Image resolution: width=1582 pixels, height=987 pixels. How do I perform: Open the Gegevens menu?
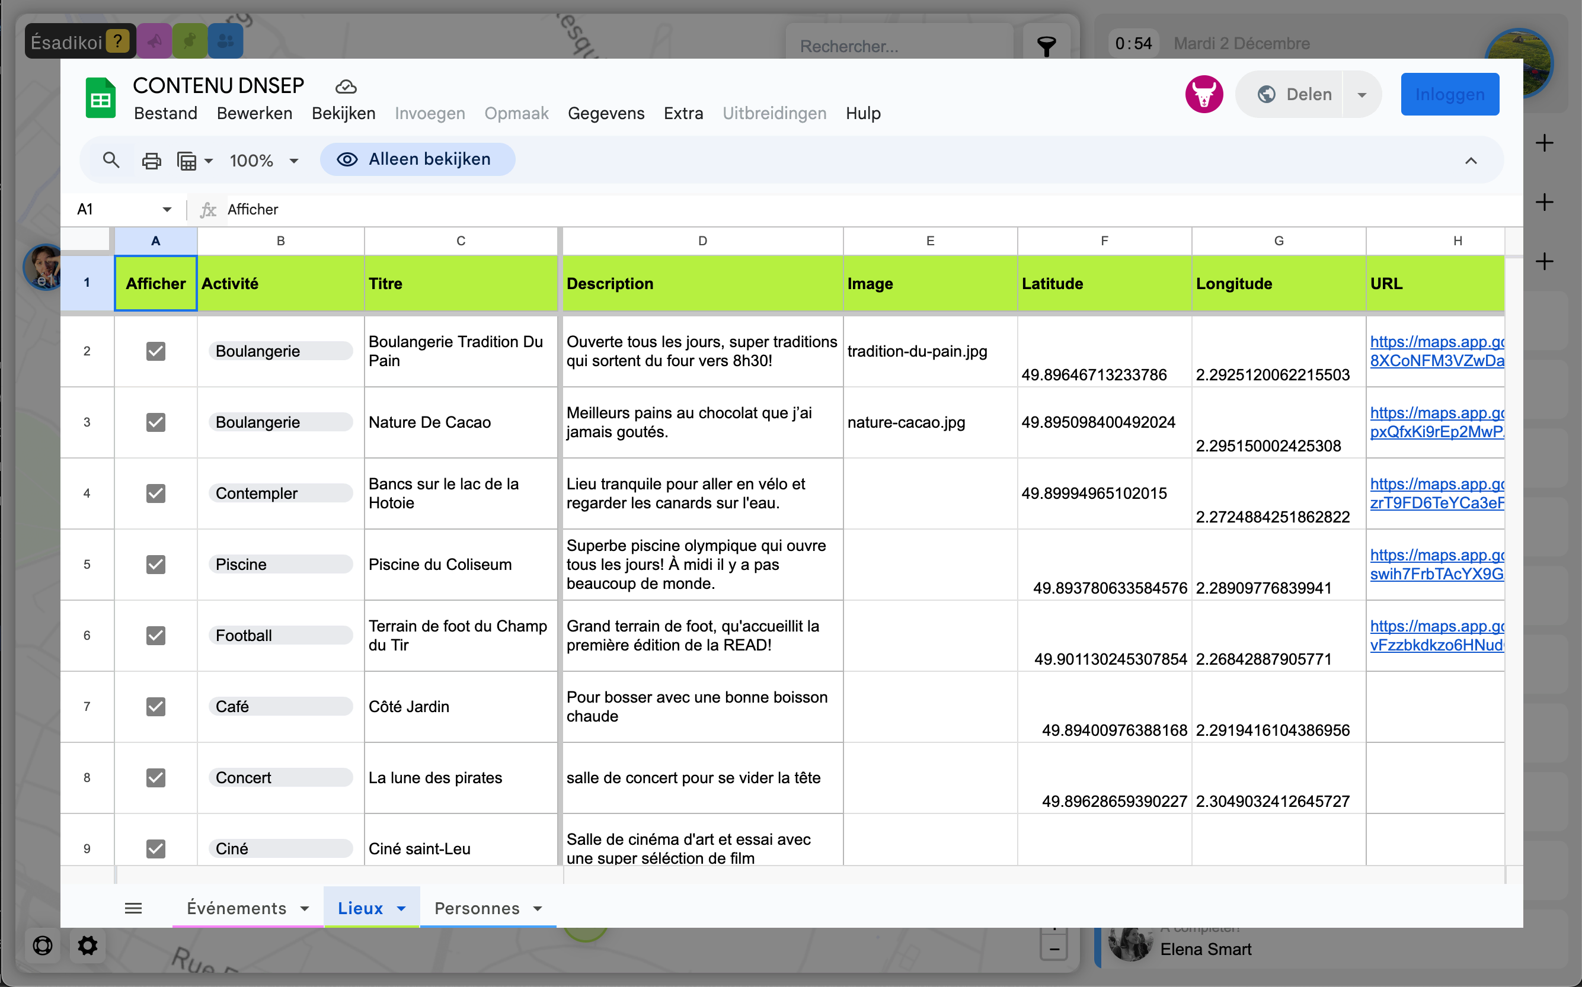click(605, 114)
